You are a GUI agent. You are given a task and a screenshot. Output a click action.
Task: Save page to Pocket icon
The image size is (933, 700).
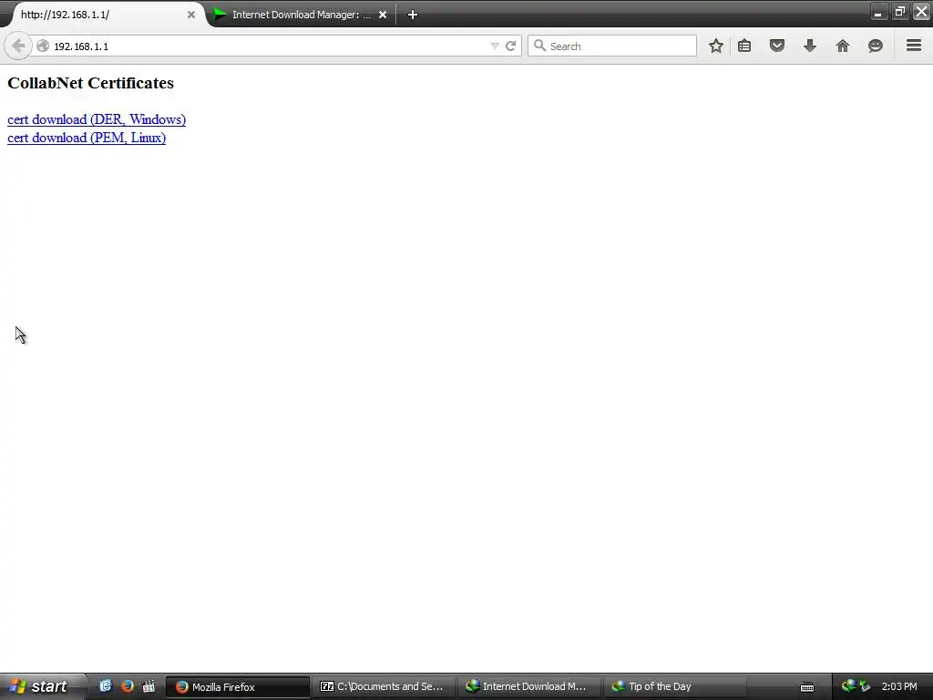click(777, 46)
